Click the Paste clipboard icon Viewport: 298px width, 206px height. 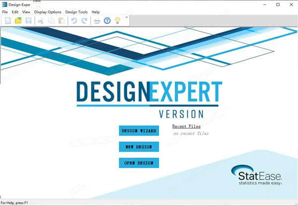[61, 20]
